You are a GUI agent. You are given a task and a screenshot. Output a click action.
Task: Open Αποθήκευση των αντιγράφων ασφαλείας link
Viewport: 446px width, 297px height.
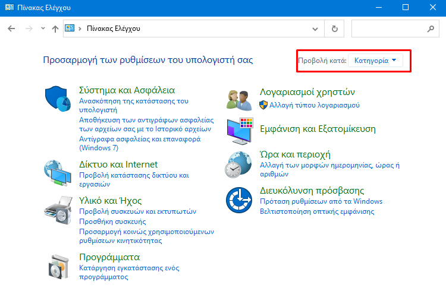click(146, 124)
